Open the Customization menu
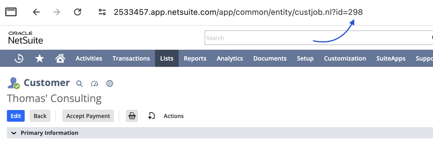The height and width of the screenshot is (144, 433). 345,58
